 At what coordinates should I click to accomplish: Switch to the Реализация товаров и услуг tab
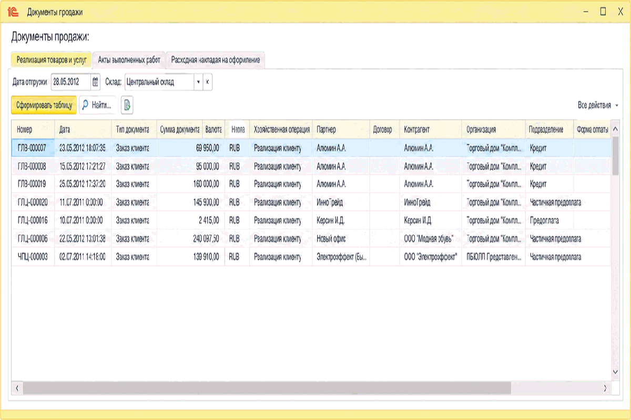(52, 60)
